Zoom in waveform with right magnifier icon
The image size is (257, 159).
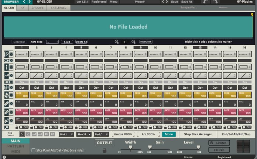coord(133,42)
